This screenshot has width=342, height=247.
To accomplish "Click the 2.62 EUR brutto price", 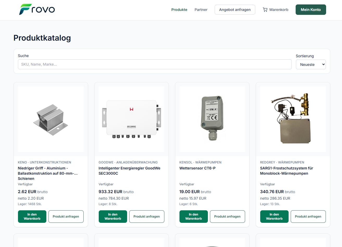I will [x=33, y=192].
